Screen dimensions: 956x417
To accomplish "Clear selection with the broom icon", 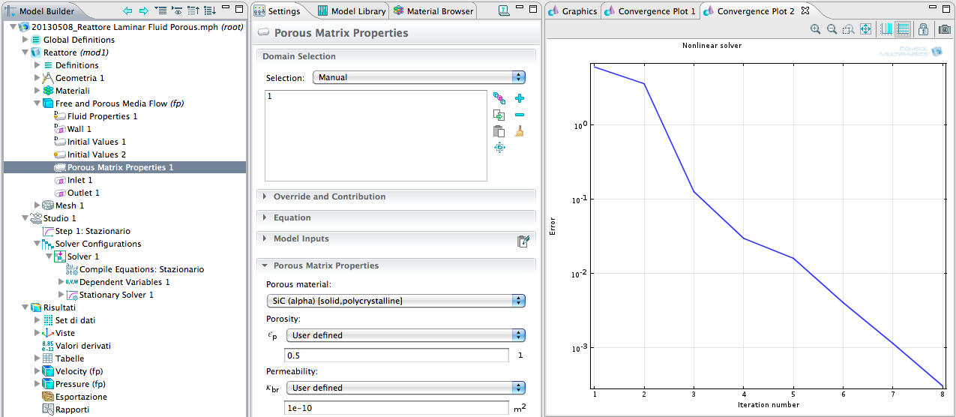I will pyautogui.click(x=520, y=131).
